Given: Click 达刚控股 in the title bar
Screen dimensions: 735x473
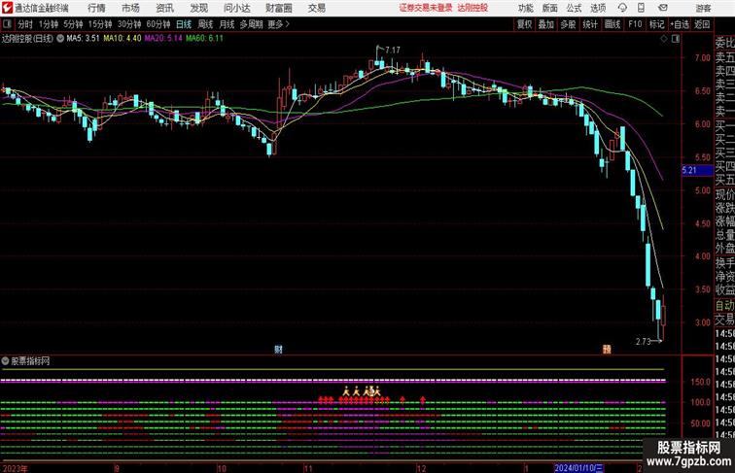Looking at the screenshot, I should (x=472, y=8).
